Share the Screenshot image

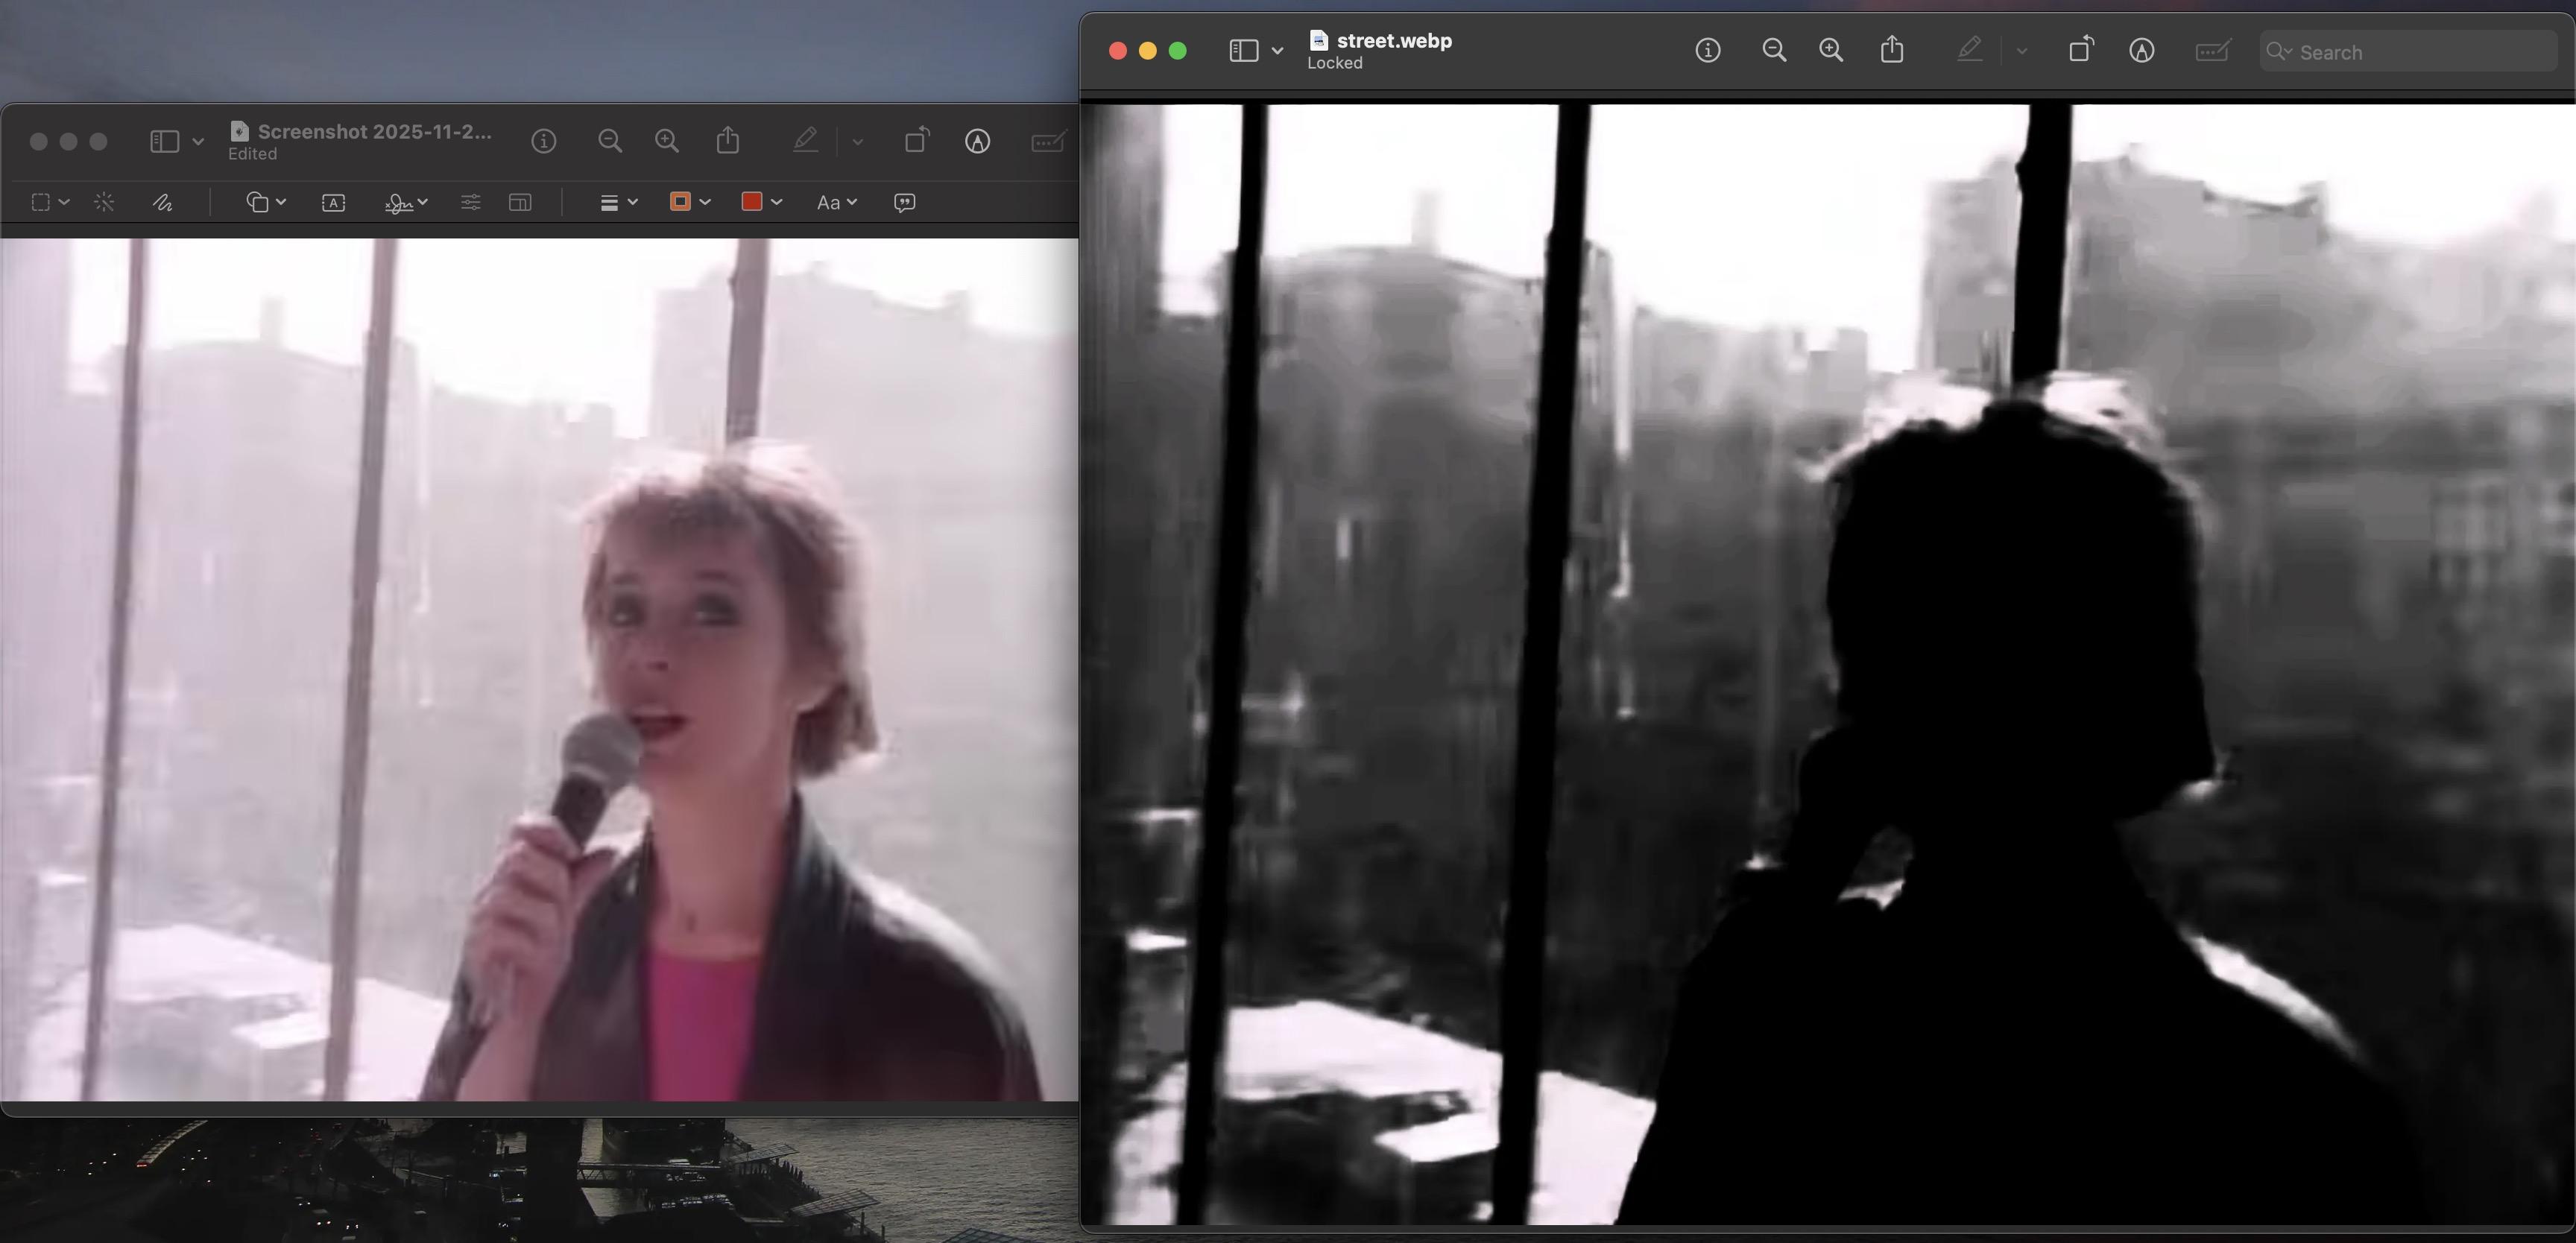coord(728,141)
